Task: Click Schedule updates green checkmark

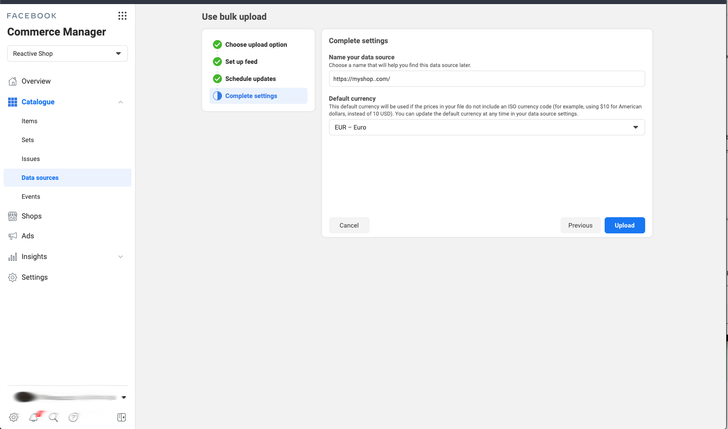Action: click(217, 79)
